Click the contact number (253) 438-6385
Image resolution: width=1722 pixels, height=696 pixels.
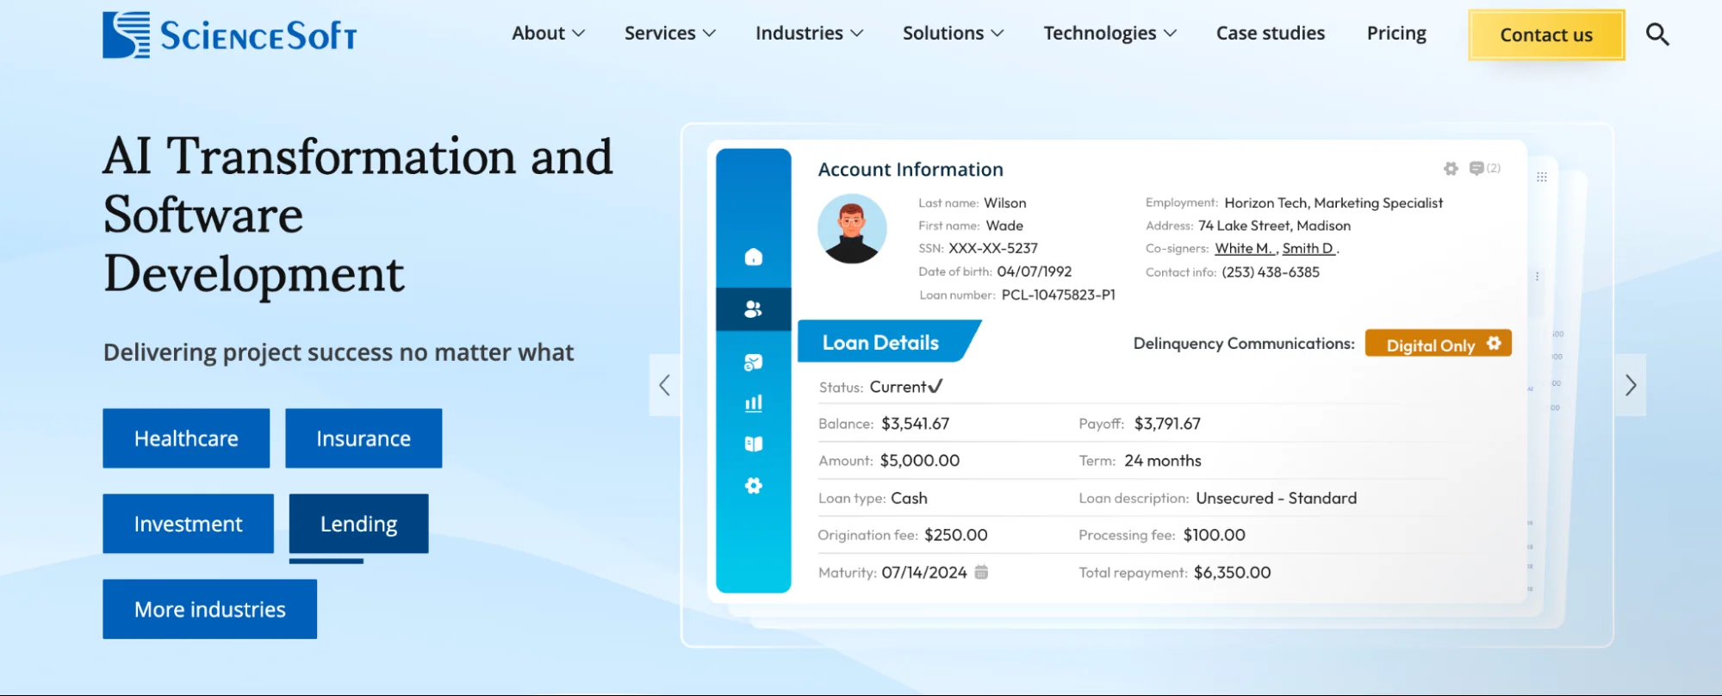[x=1271, y=272]
